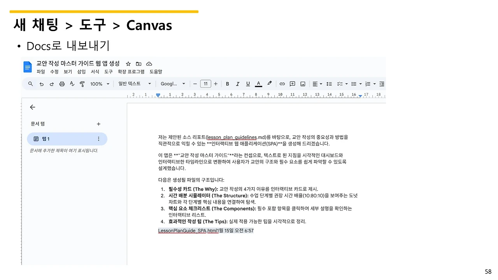Open the 수정 menu

pyautogui.click(x=54, y=72)
